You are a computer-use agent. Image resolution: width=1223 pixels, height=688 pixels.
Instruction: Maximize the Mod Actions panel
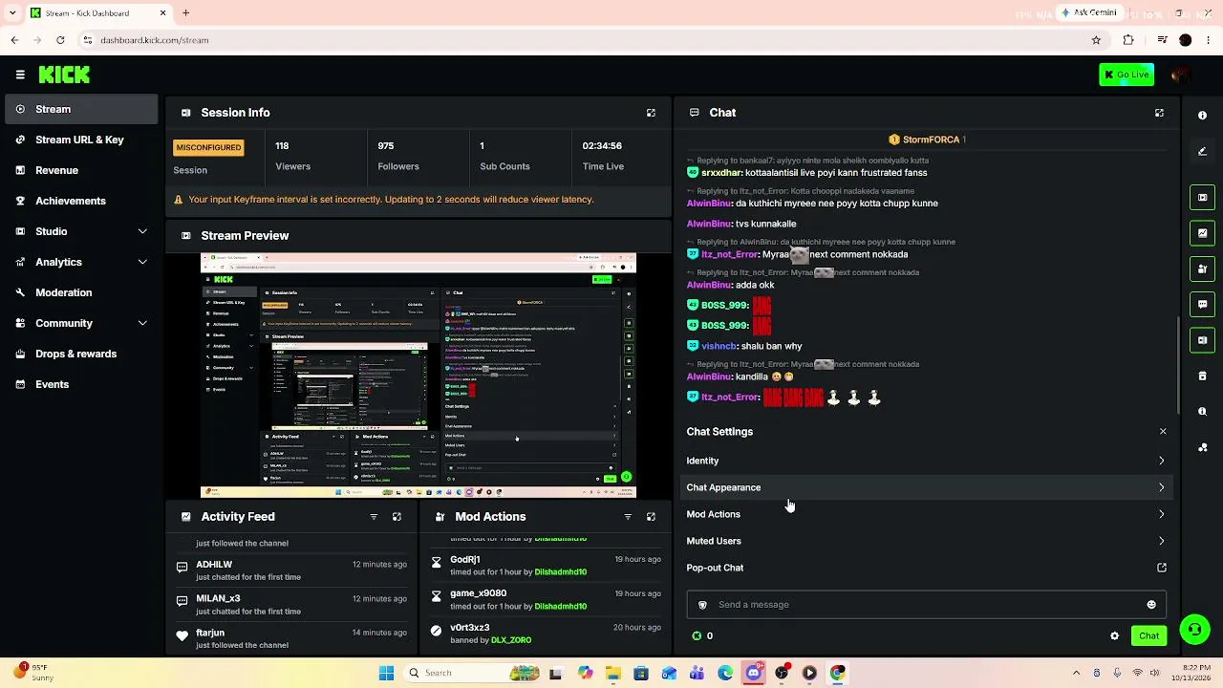click(x=651, y=517)
